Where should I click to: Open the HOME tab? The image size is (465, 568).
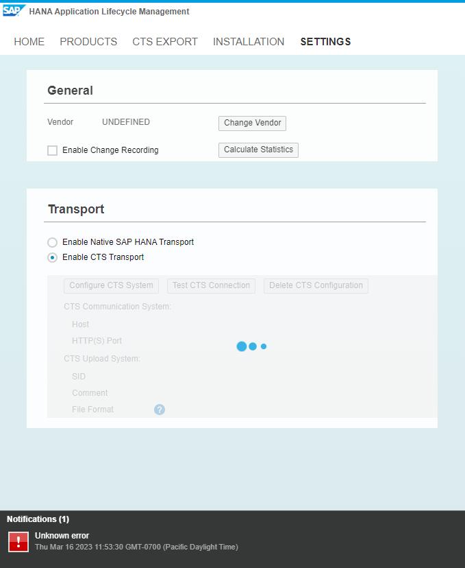[x=29, y=42]
